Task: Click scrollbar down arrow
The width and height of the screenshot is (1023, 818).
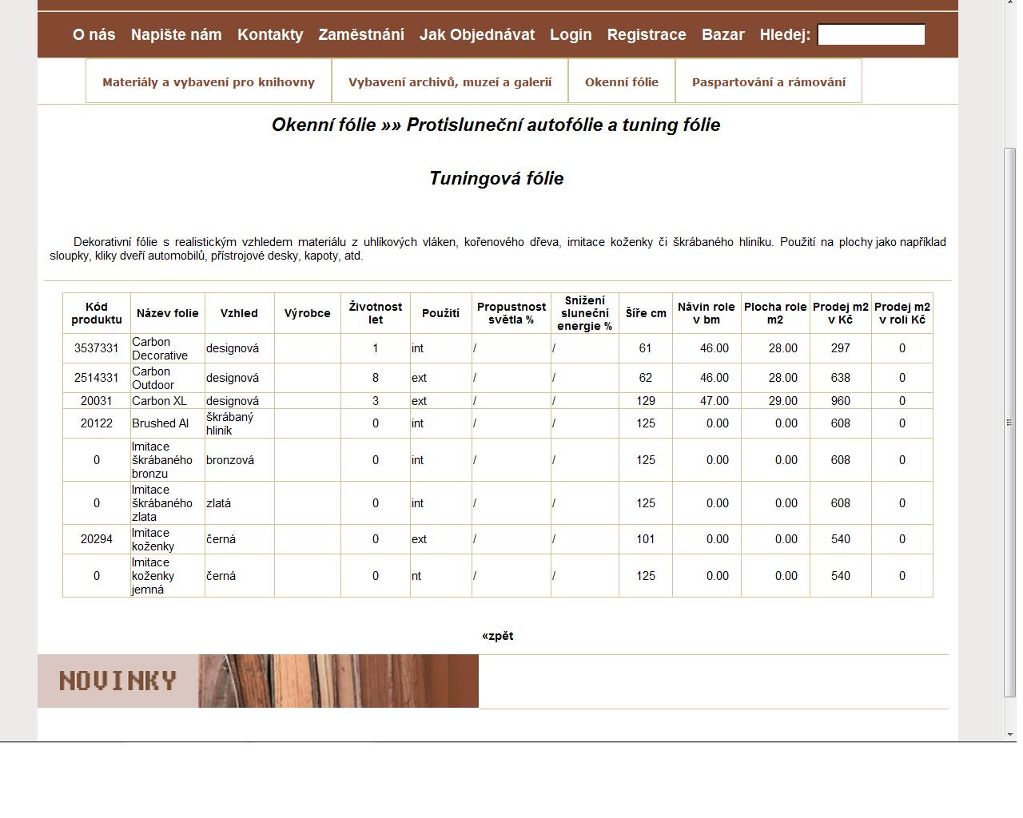Action: click(1010, 734)
